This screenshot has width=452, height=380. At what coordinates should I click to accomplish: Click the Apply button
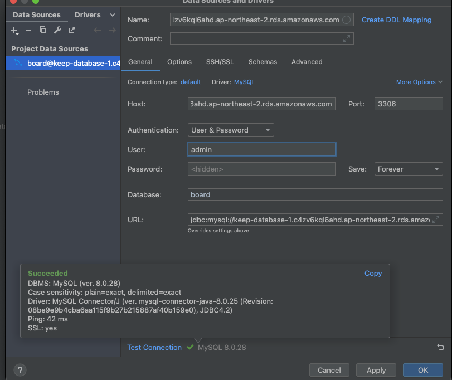tap(376, 370)
